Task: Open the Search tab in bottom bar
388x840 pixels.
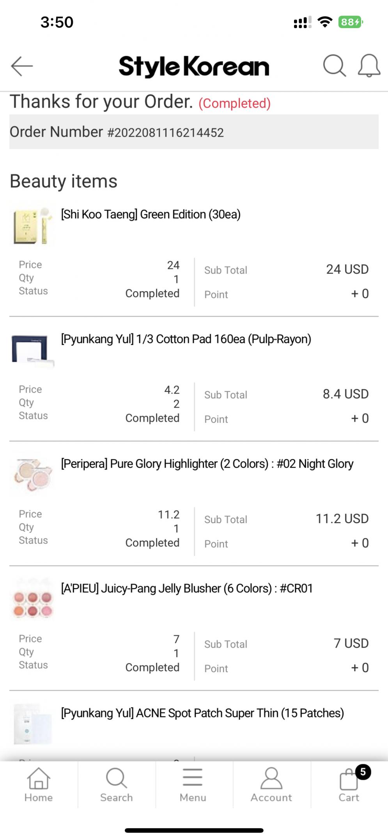Action: tap(116, 785)
